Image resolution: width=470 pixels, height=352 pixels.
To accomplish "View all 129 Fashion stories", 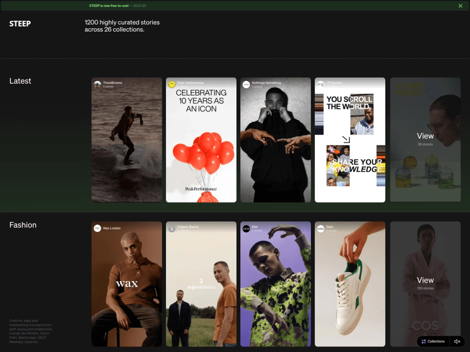I will pyautogui.click(x=426, y=284).
